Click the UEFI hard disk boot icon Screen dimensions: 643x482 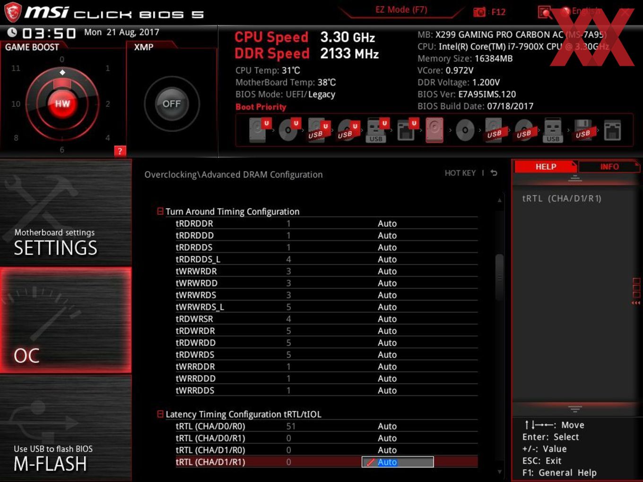coord(260,130)
